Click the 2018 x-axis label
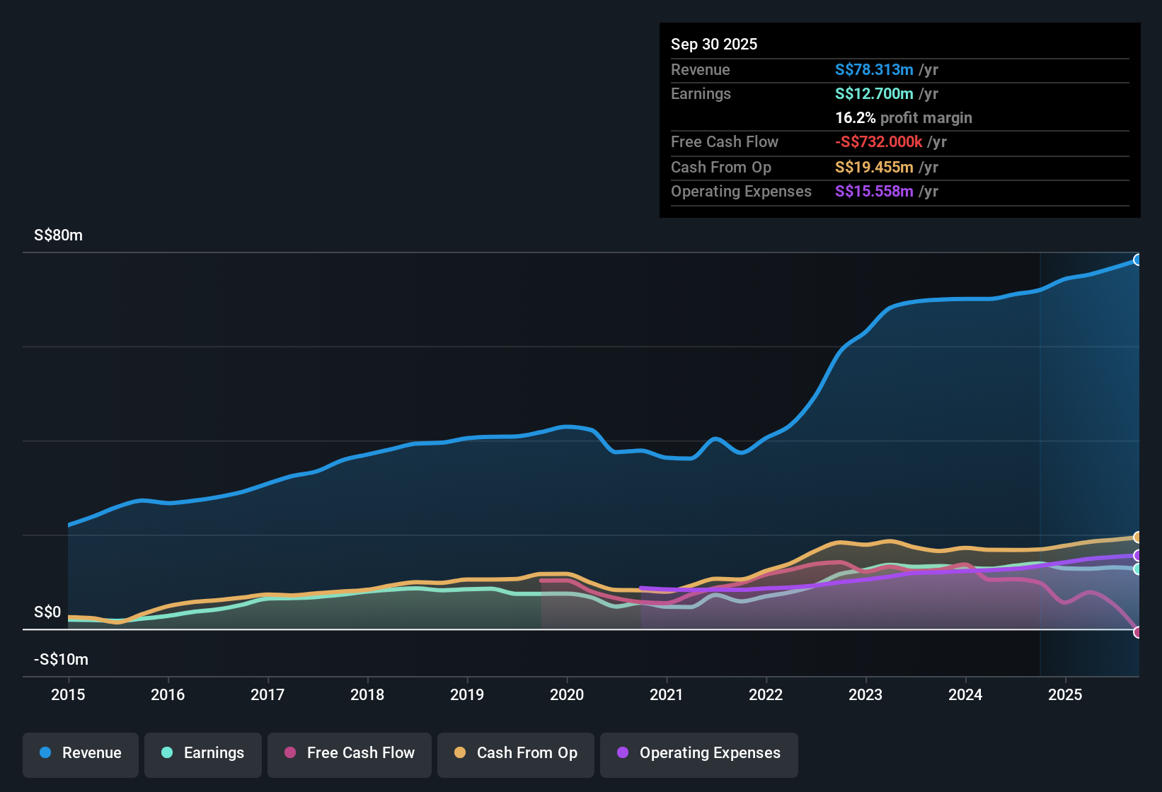1162x792 pixels. [x=367, y=694]
